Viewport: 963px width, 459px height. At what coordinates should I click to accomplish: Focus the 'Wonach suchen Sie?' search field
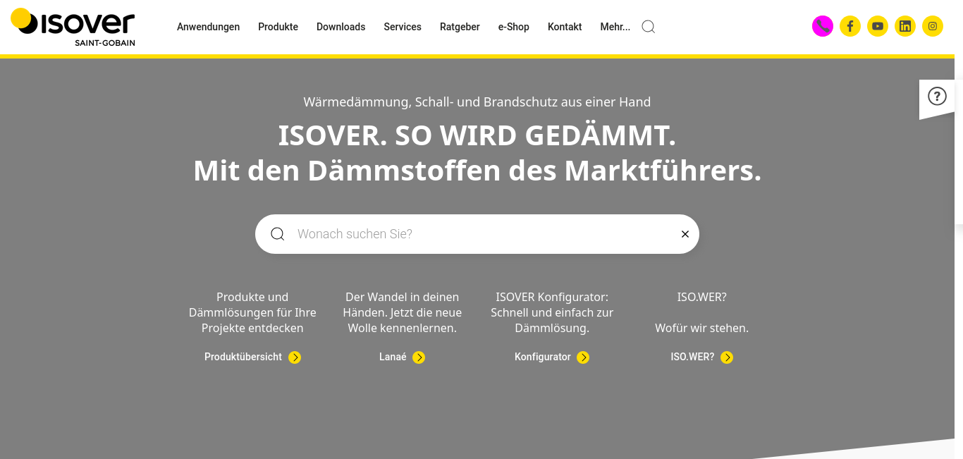coord(477,234)
